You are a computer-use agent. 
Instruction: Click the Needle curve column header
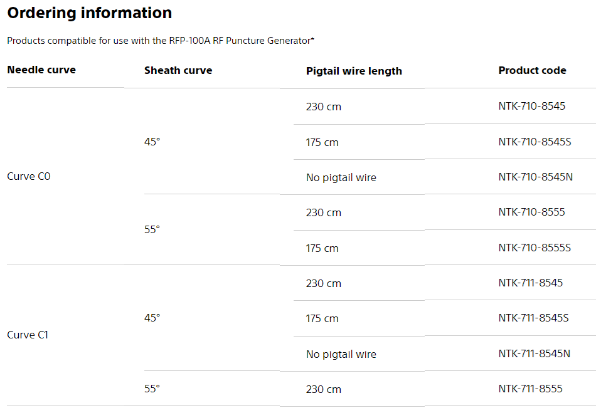(x=41, y=70)
